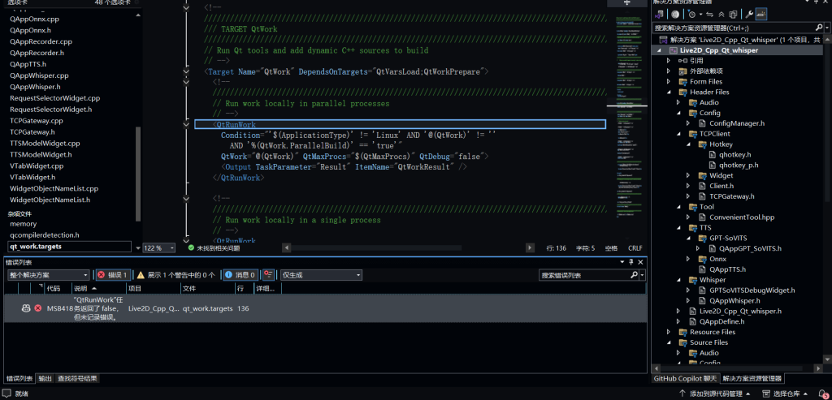Click the Show All Files icon
Image resolution: width=832 pixels, height=400 pixels.
733,14
